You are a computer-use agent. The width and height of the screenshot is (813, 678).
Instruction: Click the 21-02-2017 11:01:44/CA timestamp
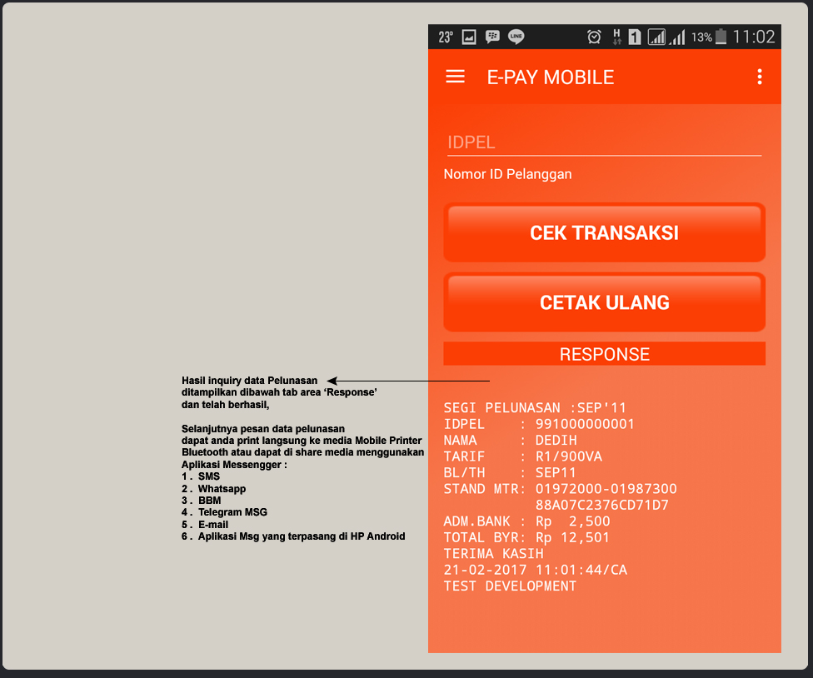pyautogui.click(x=535, y=570)
